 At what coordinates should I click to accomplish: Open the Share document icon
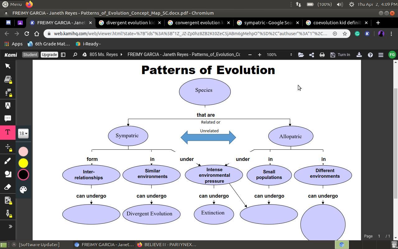(x=311, y=55)
